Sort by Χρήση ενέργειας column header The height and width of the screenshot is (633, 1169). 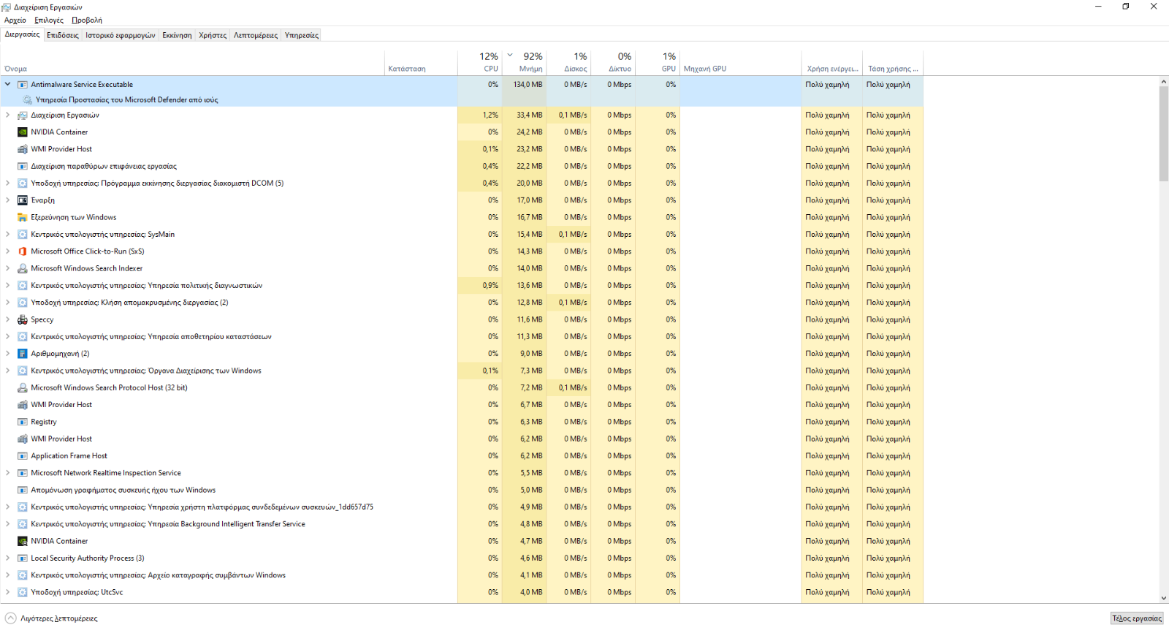click(832, 63)
